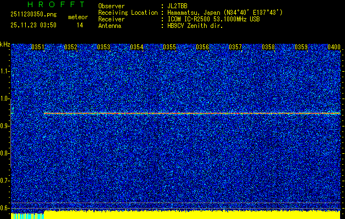Select the 0400 time marker
This screenshot has height=219, width=345.
click(333, 48)
